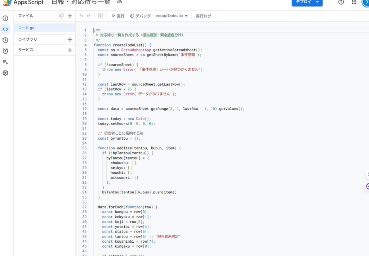369x256 pixels.
Task: Click 'kokyaku' on line 39
Action: click(122, 217)
